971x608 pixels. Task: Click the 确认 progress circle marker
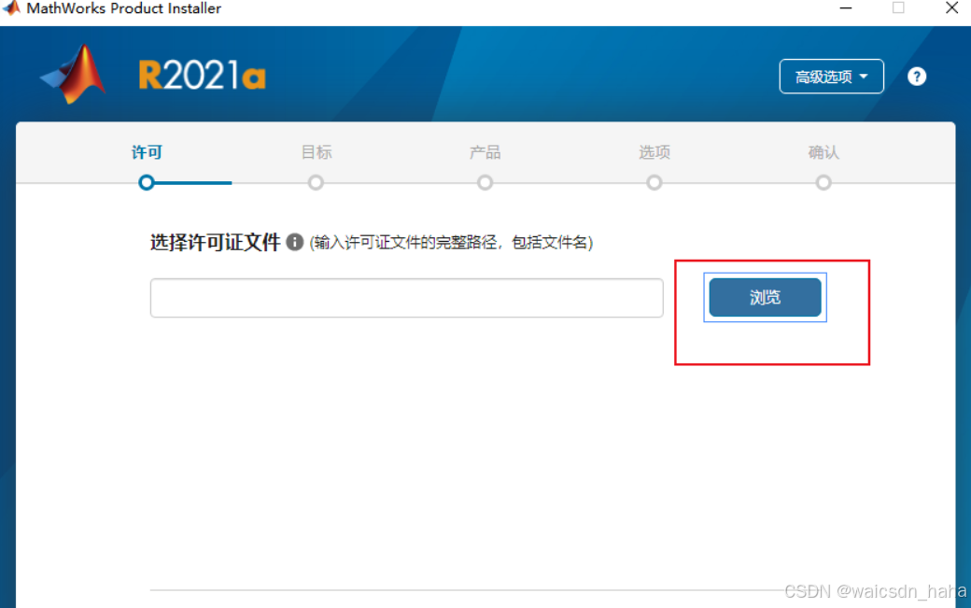click(x=823, y=183)
